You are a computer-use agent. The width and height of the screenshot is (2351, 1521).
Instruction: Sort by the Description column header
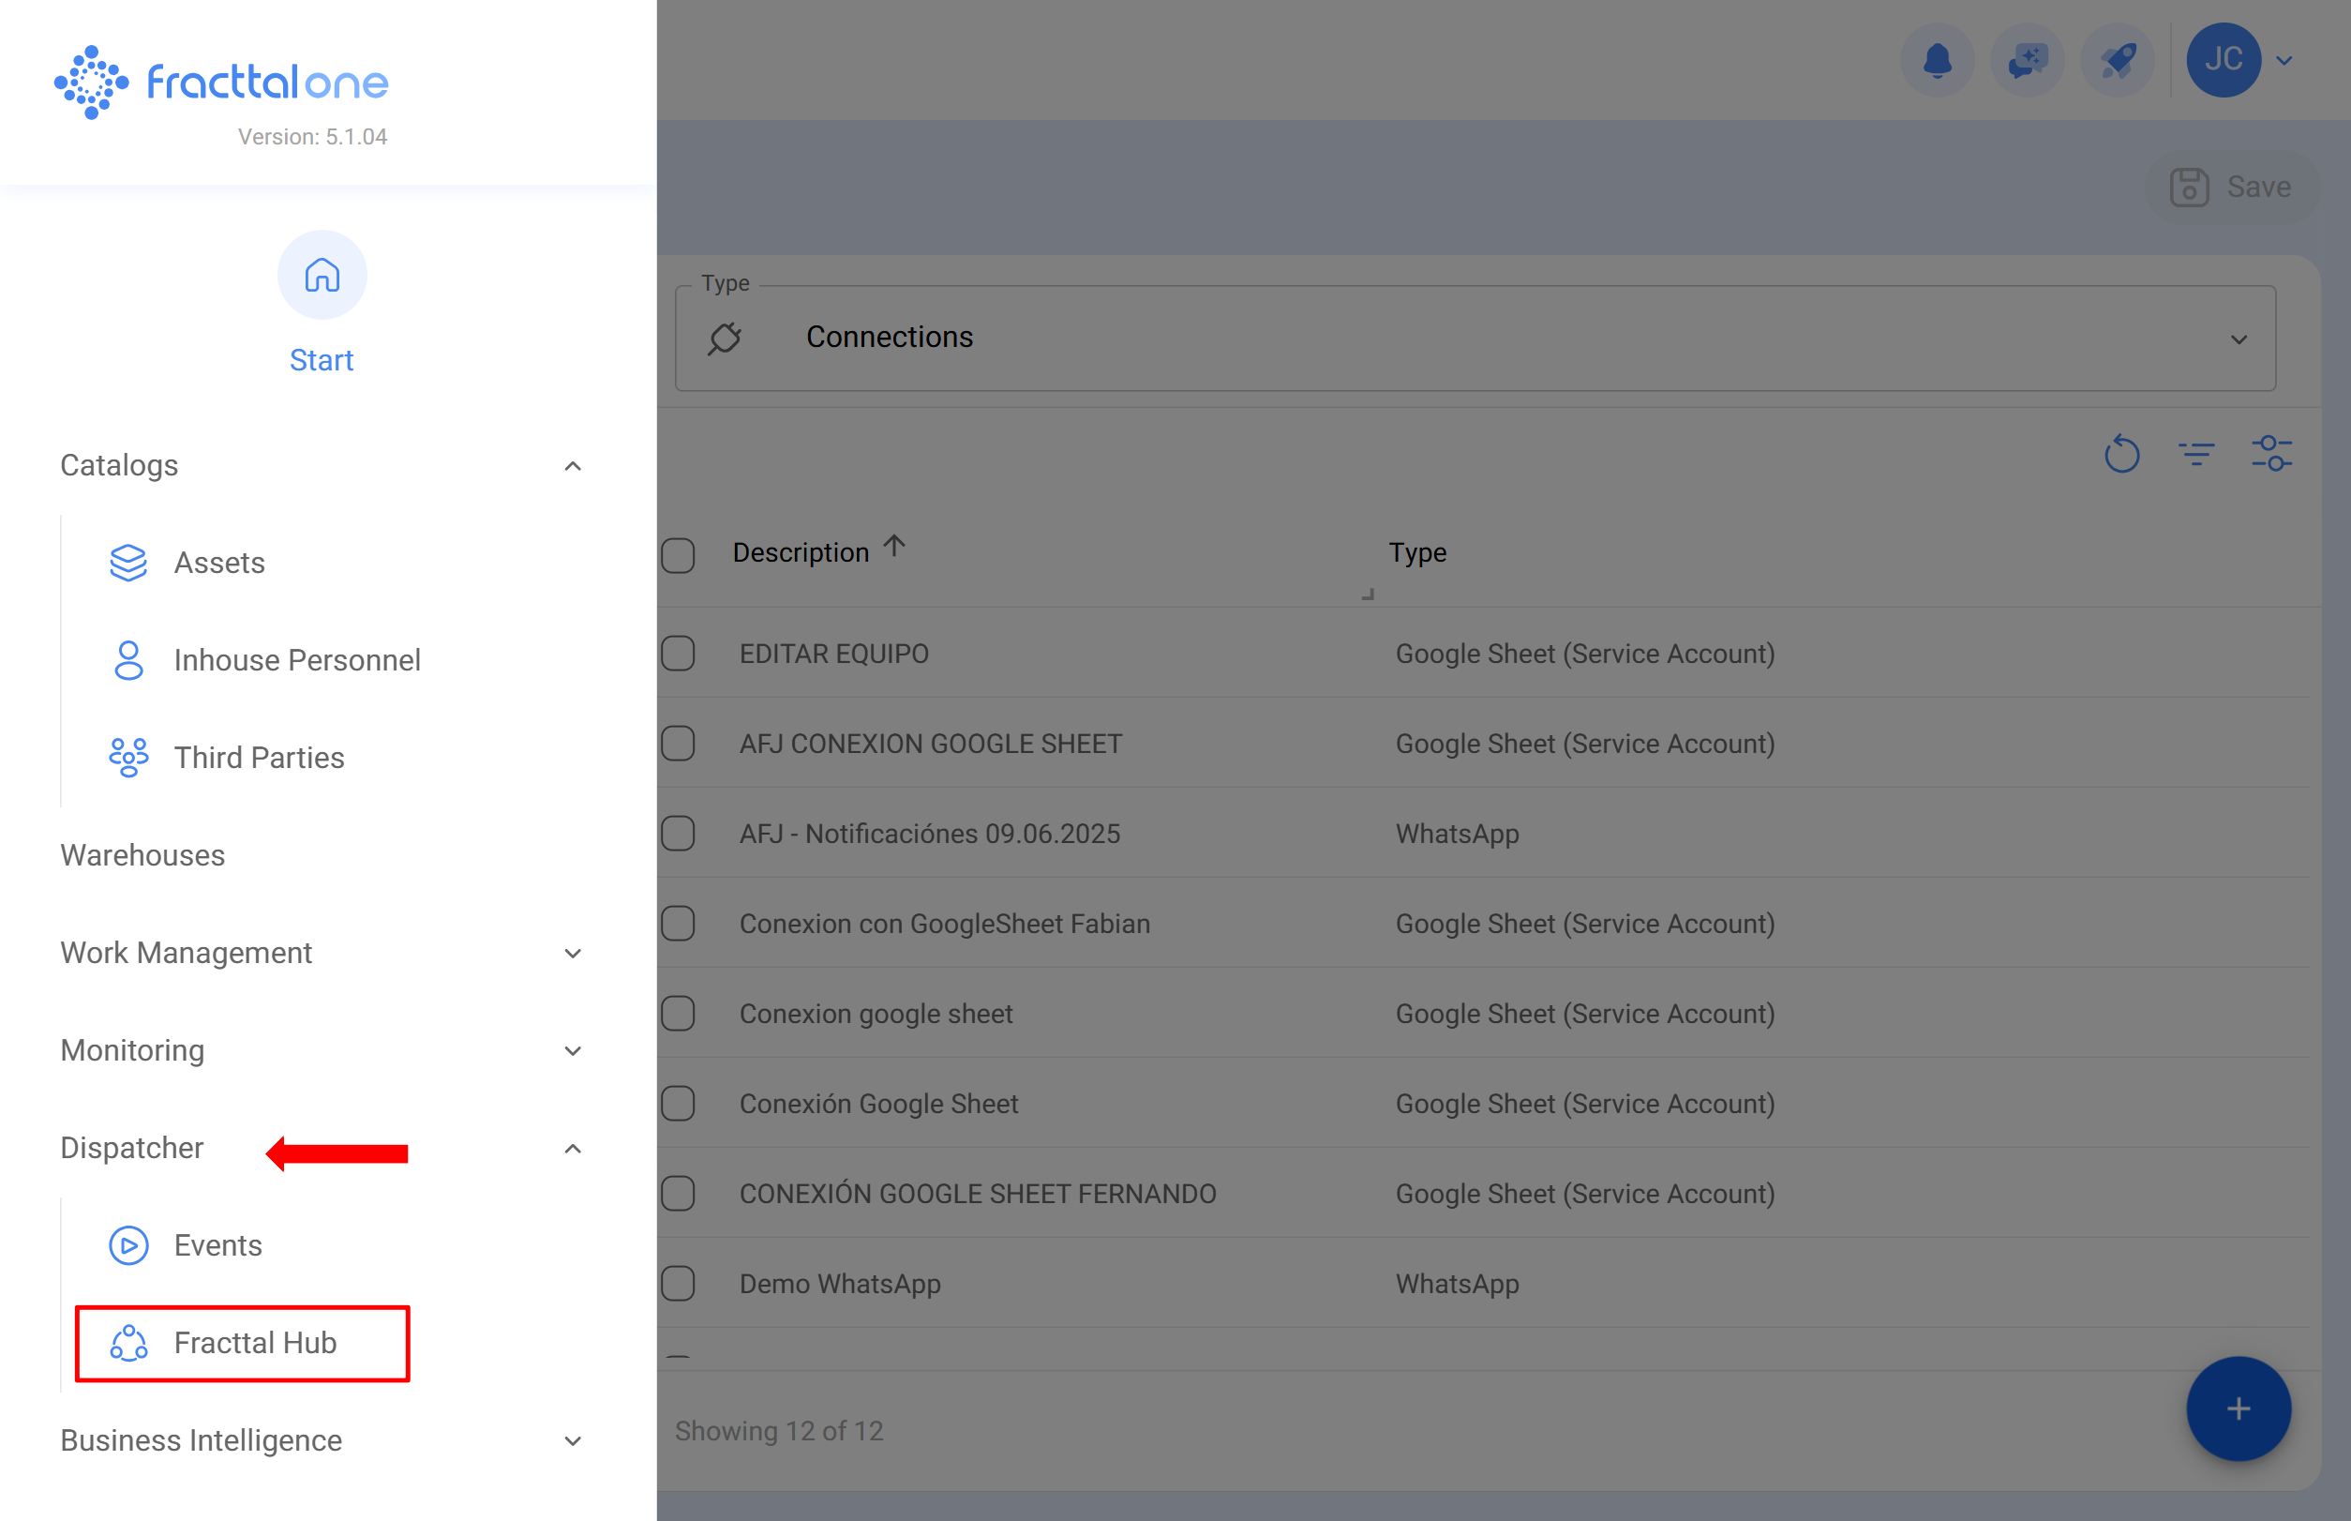(x=801, y=553)
